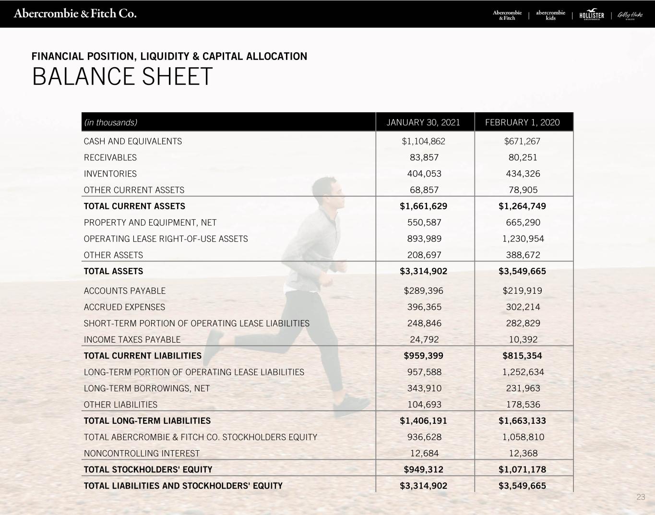
Task: Click total stockholders' equity value $949,312
Action: tap(423, 470)
